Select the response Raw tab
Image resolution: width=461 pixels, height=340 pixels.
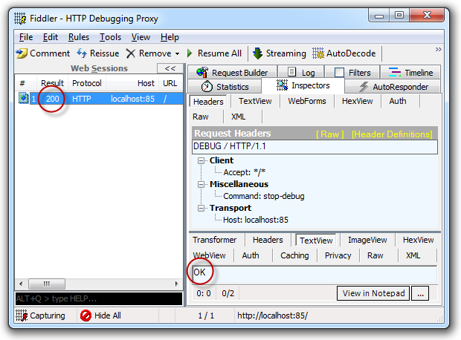(x=375, y=255)
